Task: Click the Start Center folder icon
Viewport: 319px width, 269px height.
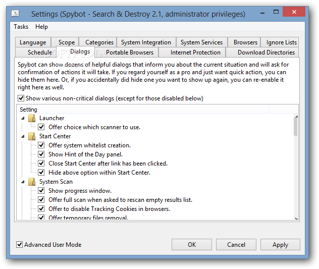Action: point(32,136)
